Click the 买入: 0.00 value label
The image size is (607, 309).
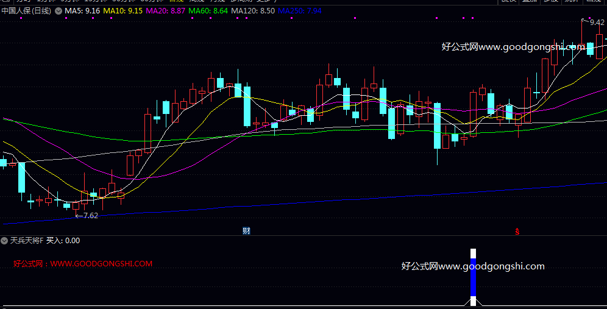(x=63, y=241)
